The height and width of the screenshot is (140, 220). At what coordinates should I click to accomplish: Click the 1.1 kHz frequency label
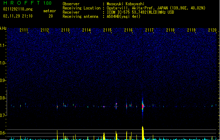(3, 45)
